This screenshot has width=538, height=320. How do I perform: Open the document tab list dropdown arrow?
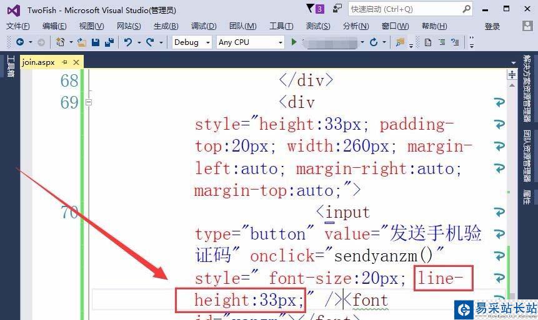[513, 63]
